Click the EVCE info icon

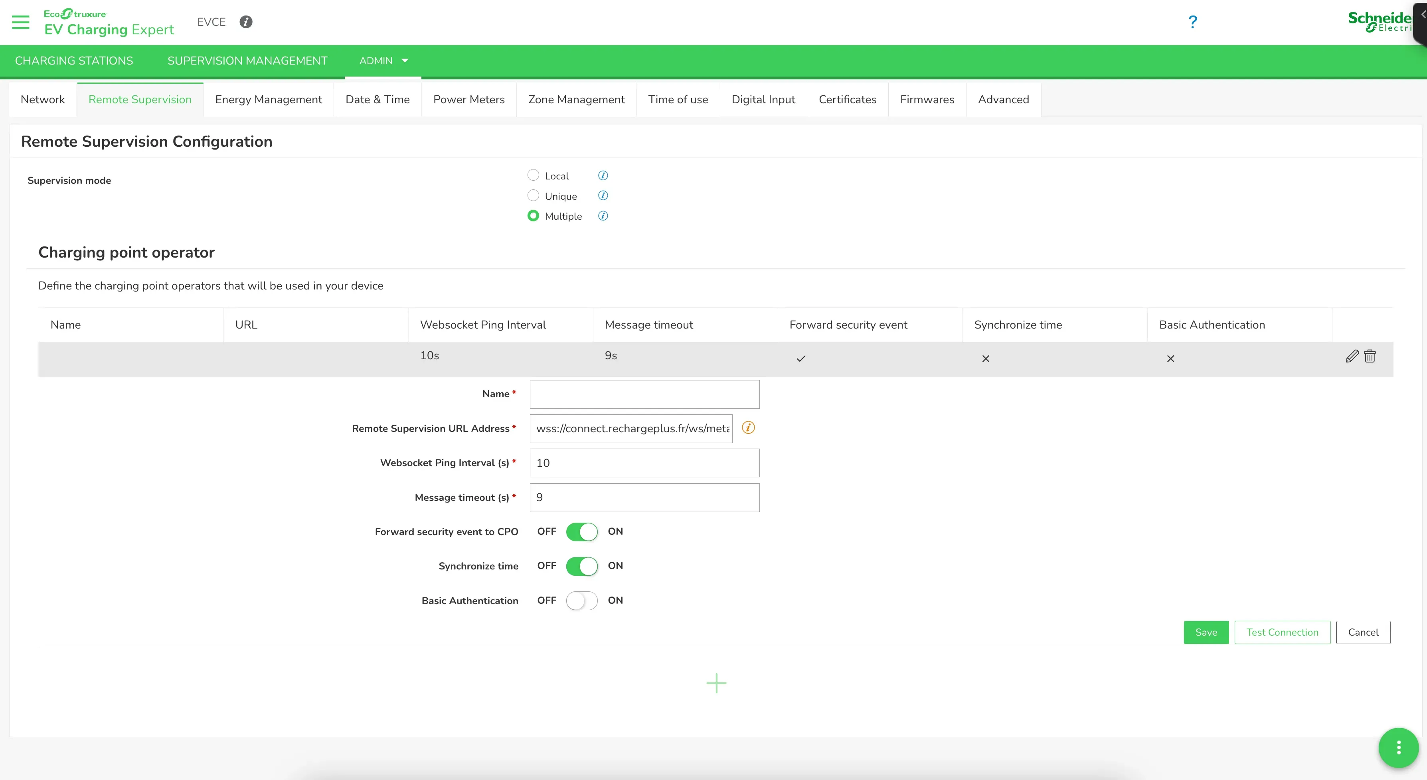click(x=246, y=22)
